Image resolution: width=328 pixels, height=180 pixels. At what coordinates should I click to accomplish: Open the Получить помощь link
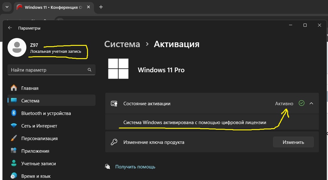pos(135,166)
